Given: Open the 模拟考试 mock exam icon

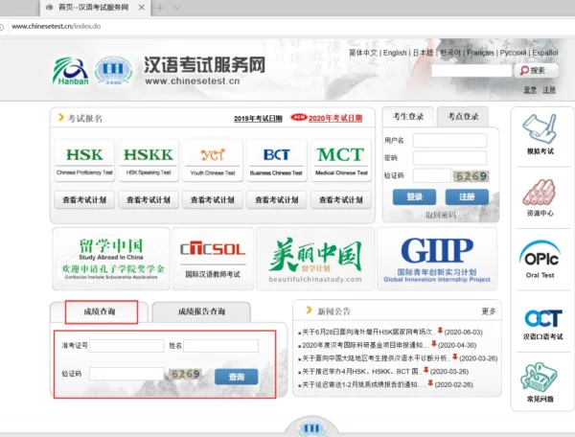Looking at the screenshot, I should pyautogui.click(x=540, y=134).
